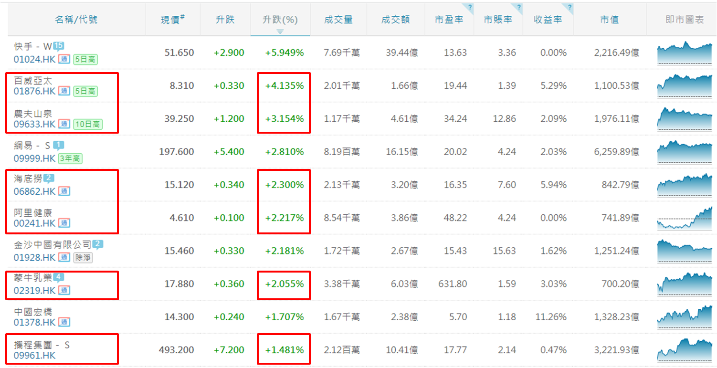Image resolution: width=717 pixels, height=368 pixels.
Task: Open intraday chart thumbnail for 阿里健康
Action: click(684, 218)
